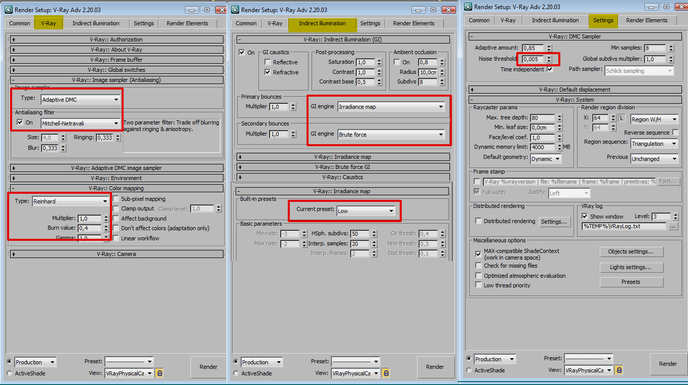This screenshot has height=385, width=688.
Task: Adjust Adaptive amount spinner arrows
Action: (x=550, y=48)
